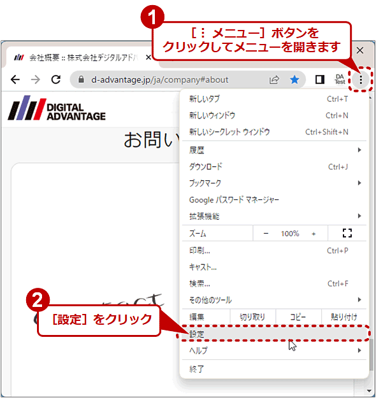Expand the 拡張機能 submenu
The width and height of the screenshot is (376, 398).
coord(274,217)
